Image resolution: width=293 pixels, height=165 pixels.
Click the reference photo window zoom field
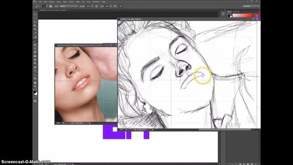[x=58, y=123]
